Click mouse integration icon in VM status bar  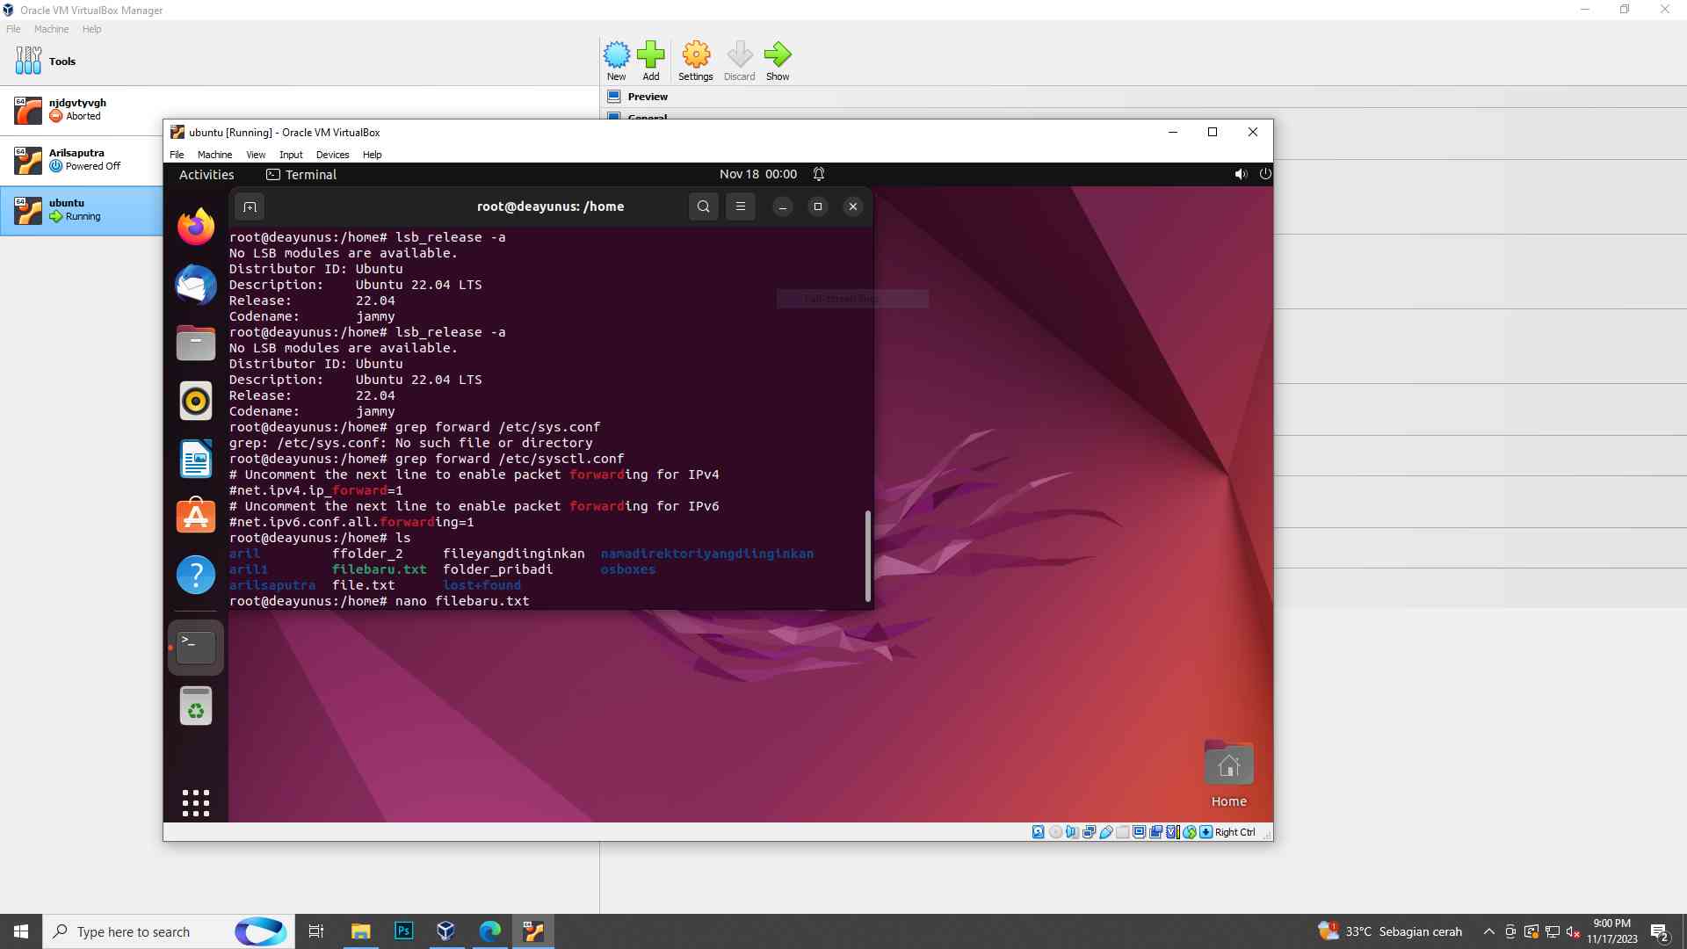[x=1190, y=832]
